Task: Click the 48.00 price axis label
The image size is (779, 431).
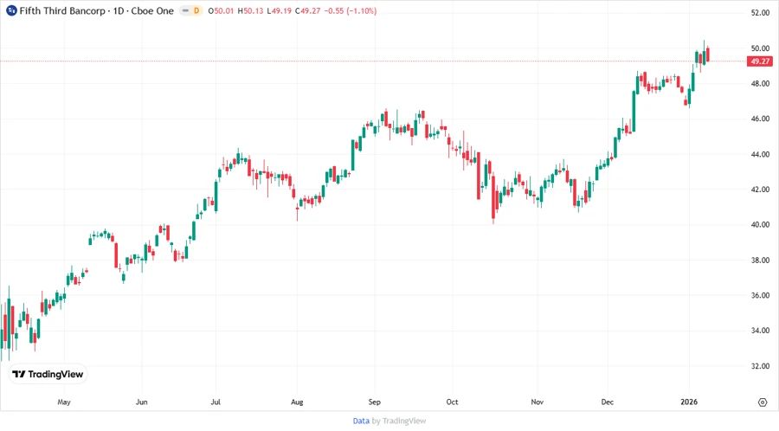Action: (760, 83)
